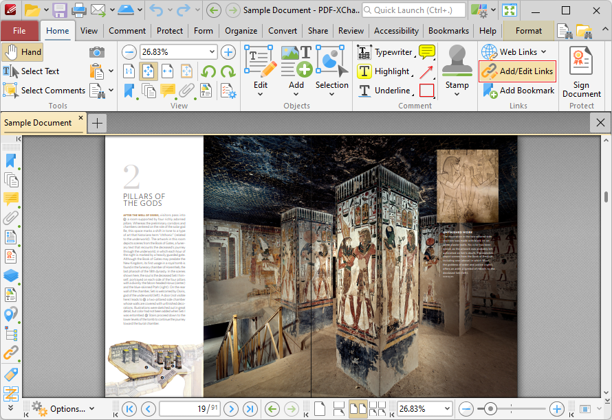Select the Hand tool
Image resolution: width=612 pixels, height=420 pixels.
coord(22,52)
